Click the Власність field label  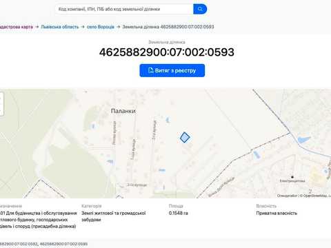pyautogui.click(x=266, y=206)
